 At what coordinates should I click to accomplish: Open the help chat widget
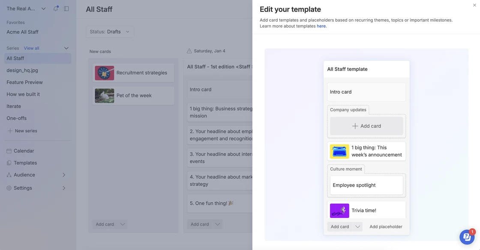tap(467, 237)
